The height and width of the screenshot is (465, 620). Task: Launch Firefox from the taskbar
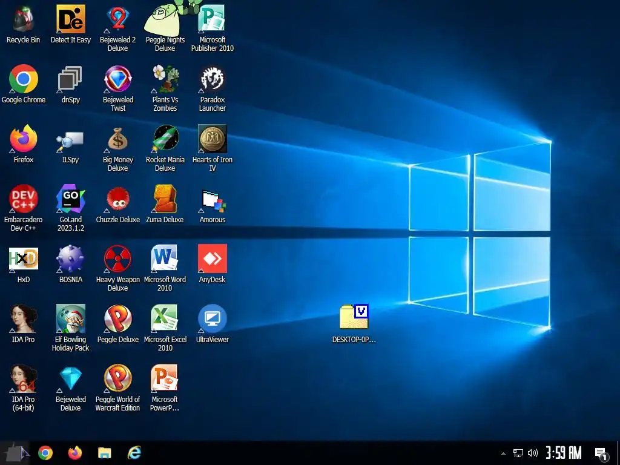(75, 453)
